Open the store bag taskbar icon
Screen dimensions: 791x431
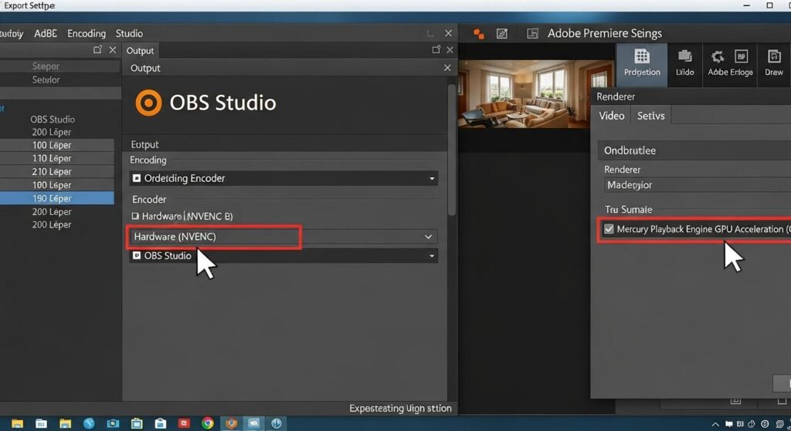click(161, 423)
